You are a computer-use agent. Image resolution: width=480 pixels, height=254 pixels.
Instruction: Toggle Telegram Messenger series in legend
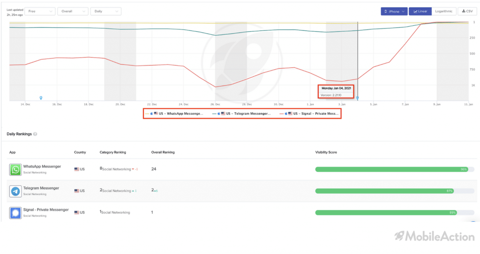(x=241, y=113)
